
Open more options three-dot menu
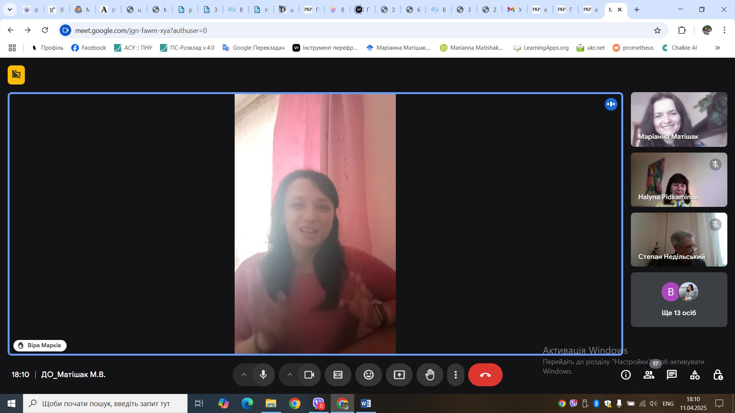tap(456, 375)
